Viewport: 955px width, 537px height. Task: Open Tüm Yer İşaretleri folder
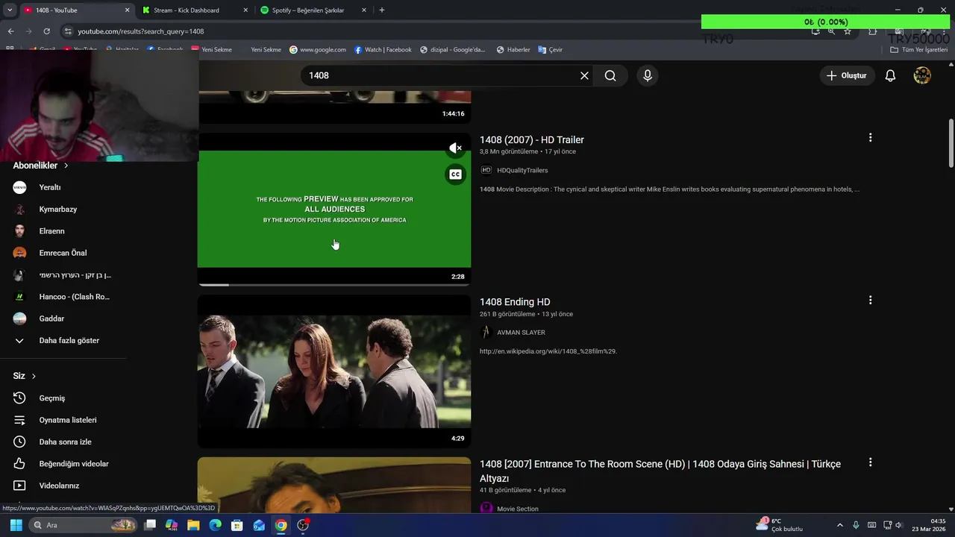(x=919, y=50)
